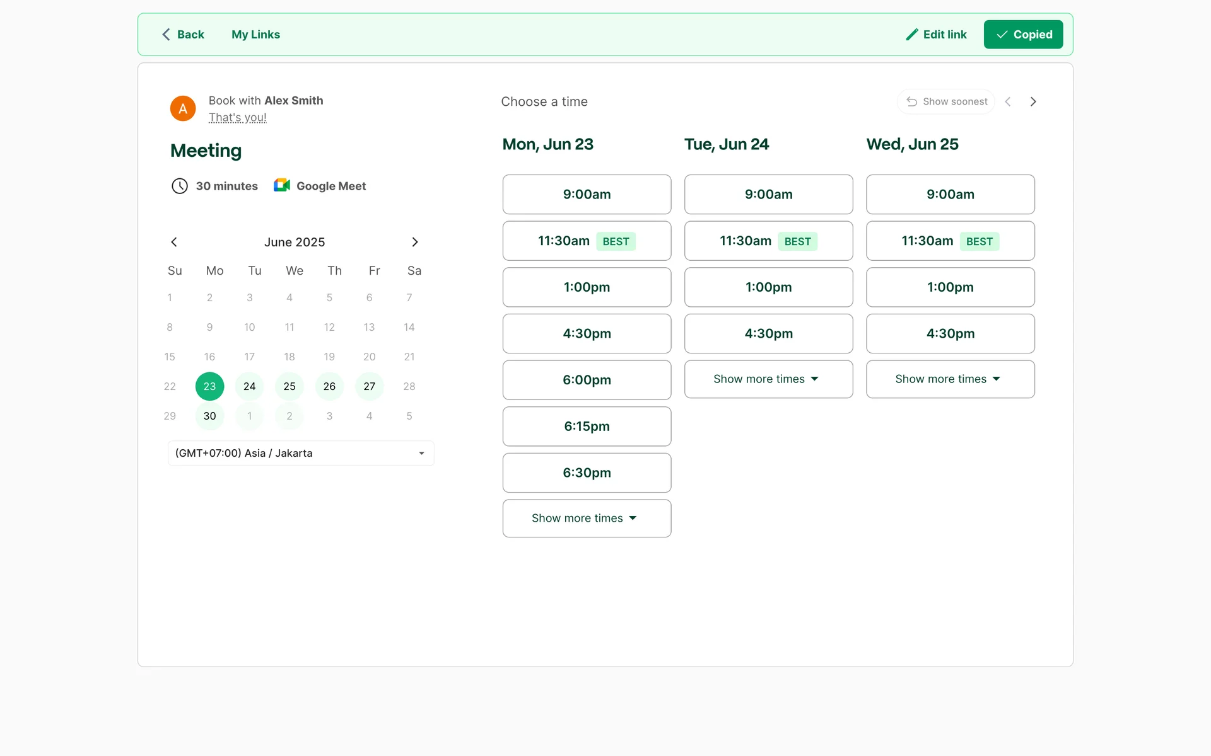Click the That's you! link

pyautogui.click(x=237, y=118)
